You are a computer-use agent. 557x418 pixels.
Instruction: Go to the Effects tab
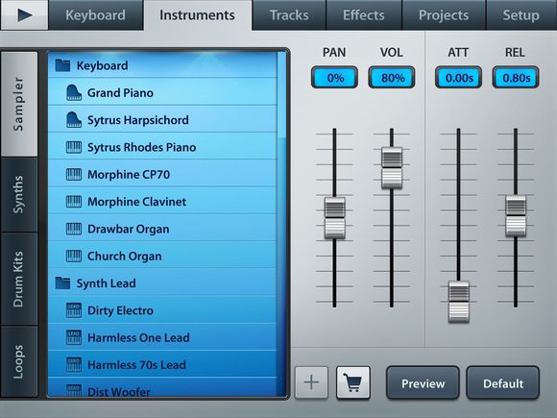363,15
